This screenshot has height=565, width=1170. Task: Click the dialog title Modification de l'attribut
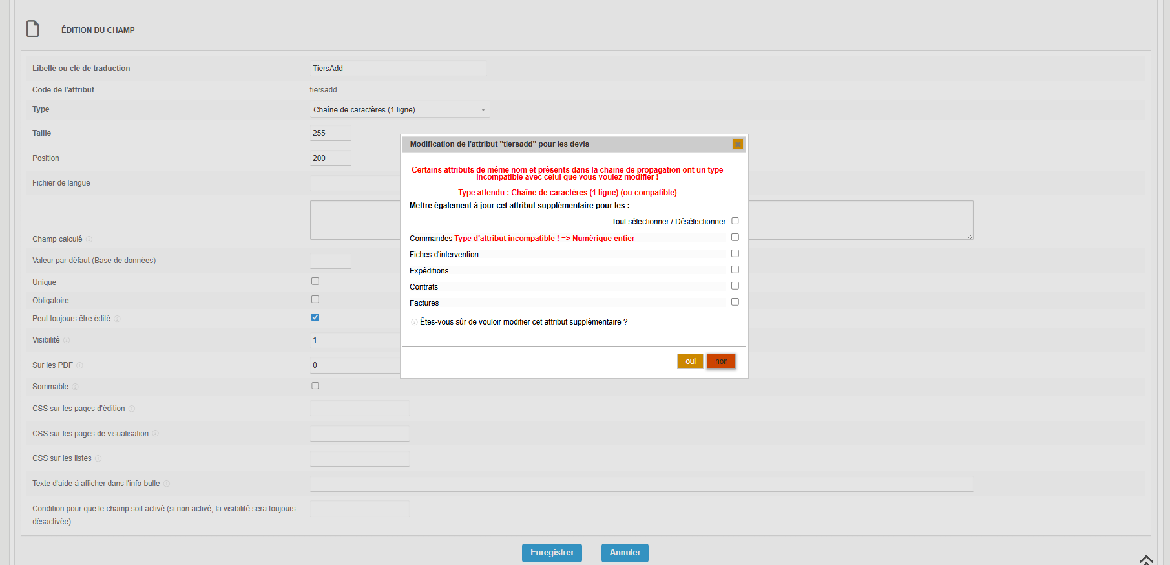pos(499,144)
